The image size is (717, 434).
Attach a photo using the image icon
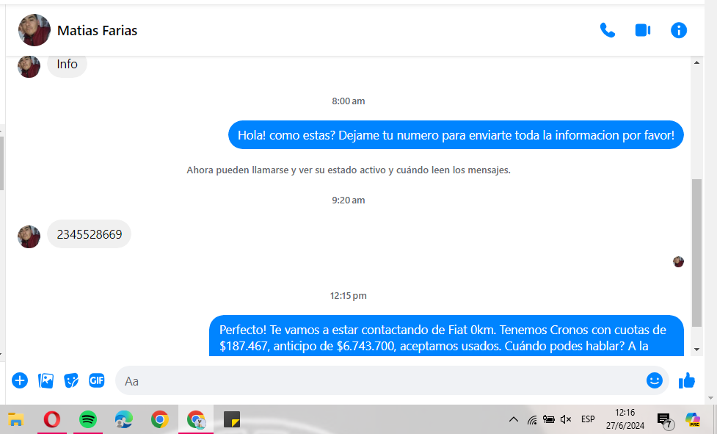(x=46, y=380)
